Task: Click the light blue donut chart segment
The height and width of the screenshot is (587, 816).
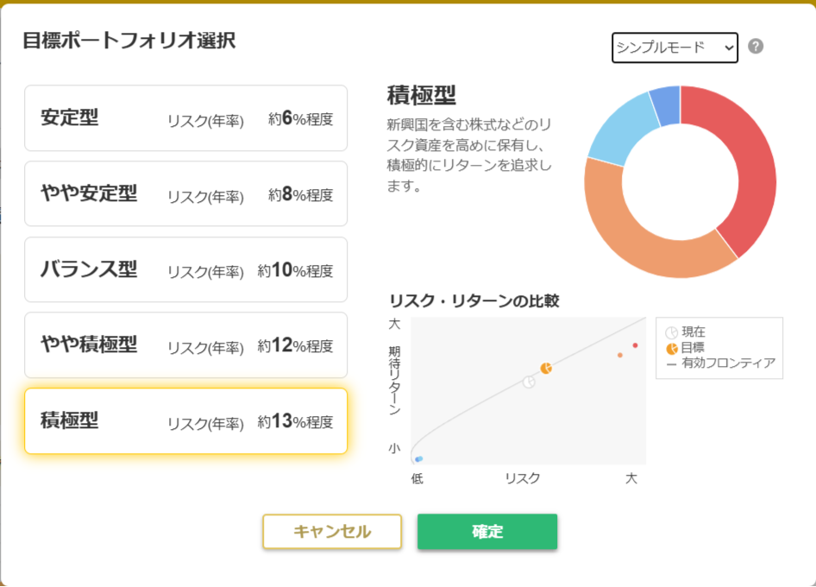Action: [x=623, y=128]
